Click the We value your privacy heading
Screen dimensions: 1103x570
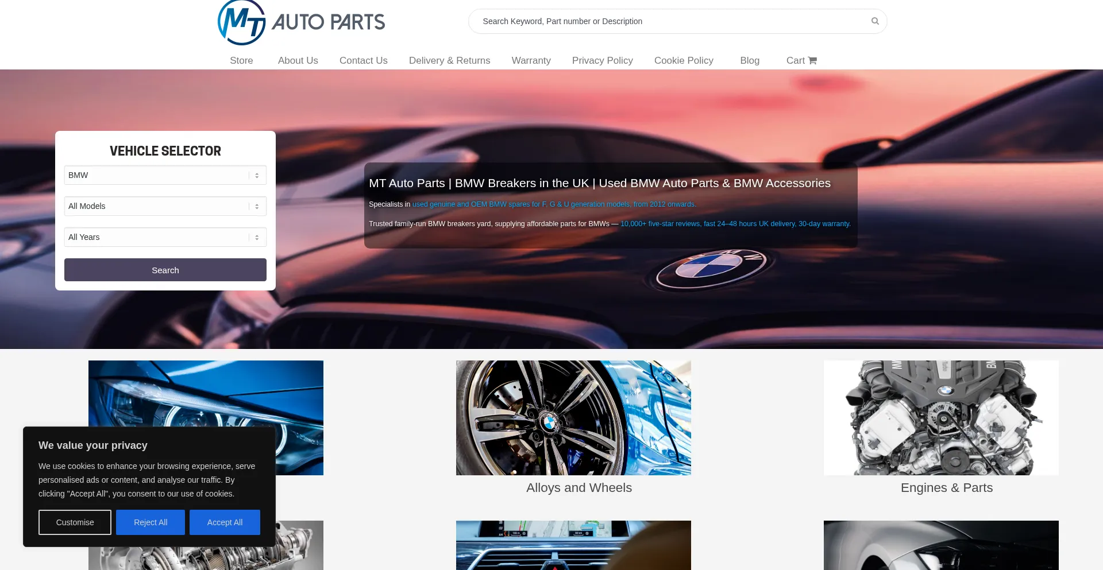click(x=93, y=445)
